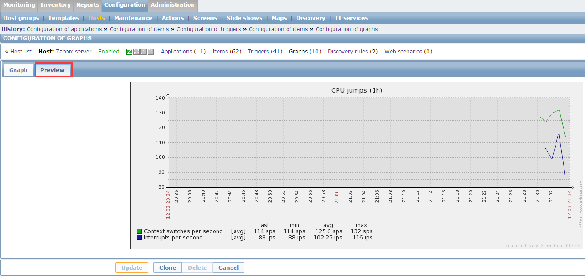Open the Actions submenu
Viewport: 585px width, 276px height.
click(x=173, y=18)
